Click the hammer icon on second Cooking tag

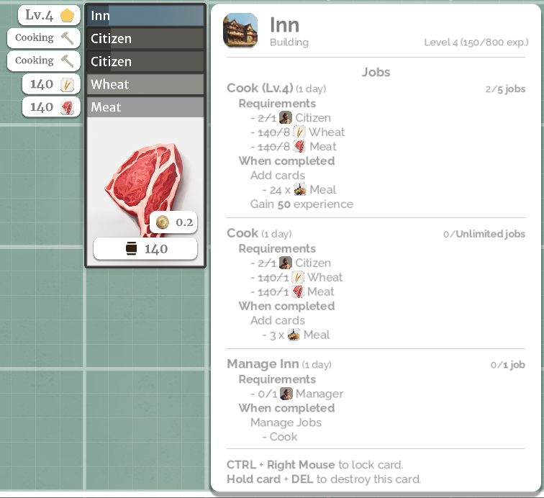pyautogui.click(x=67, y=60)
